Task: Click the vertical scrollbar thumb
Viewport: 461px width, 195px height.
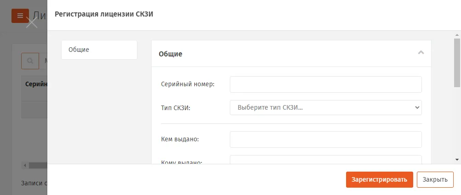Action: [x=457, y=63]
